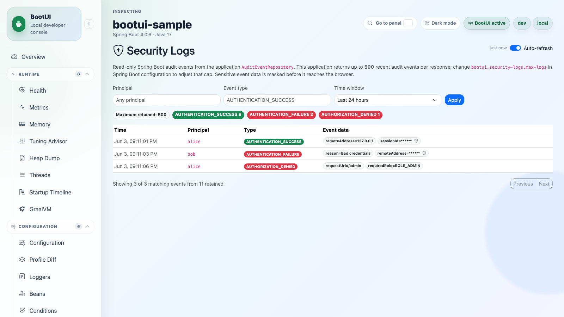Filter by AUTHENTICATION_SUCCESS 8 summary badge
The height and width of the screenshot is (317, 564).
208,114
